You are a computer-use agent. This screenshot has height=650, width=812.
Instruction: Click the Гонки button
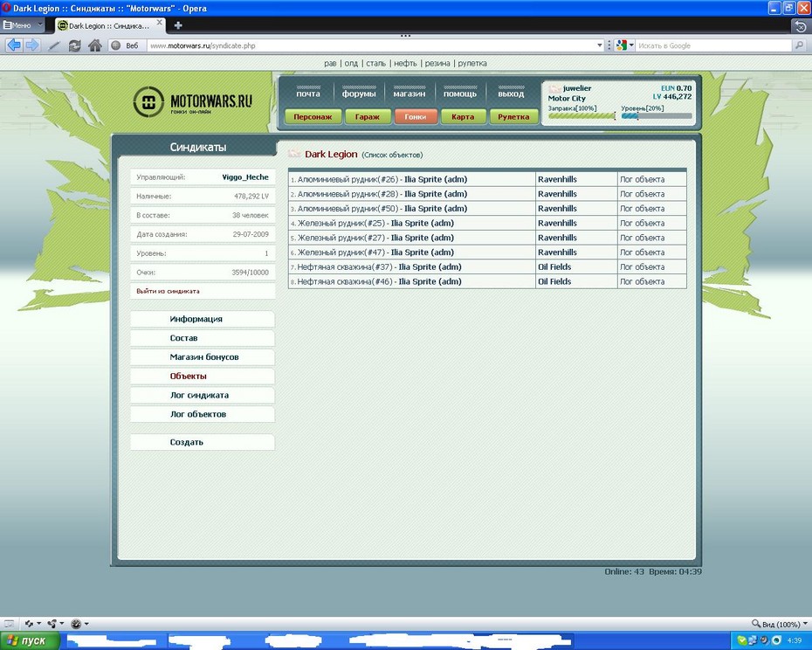point(416,116)
